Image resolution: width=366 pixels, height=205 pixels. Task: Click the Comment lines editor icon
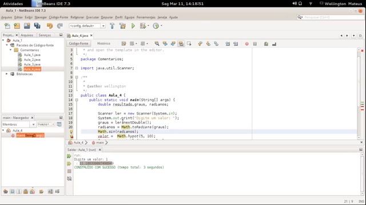266,44
